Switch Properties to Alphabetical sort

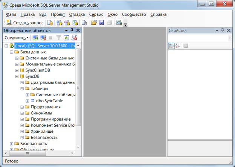(178, 46)
